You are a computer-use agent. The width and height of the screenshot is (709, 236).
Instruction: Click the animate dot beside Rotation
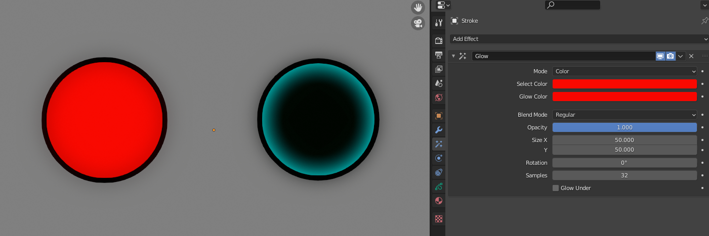[702, 163]
